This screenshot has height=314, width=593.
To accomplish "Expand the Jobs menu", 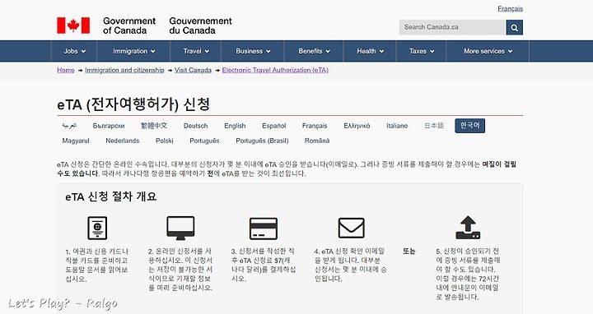I will pyautogui.click(x=74, y=51).
